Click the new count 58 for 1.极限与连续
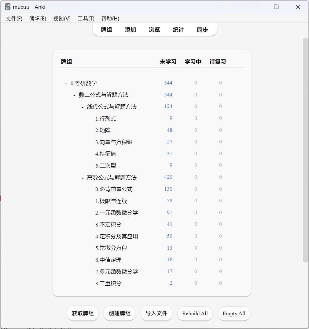Viewport: 309px width, 329px height. click(170, 201)
